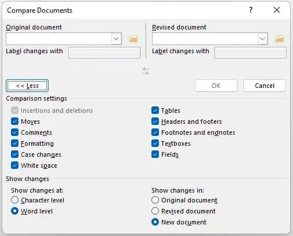Expand the Revised document dropdown

click(262, 39)
